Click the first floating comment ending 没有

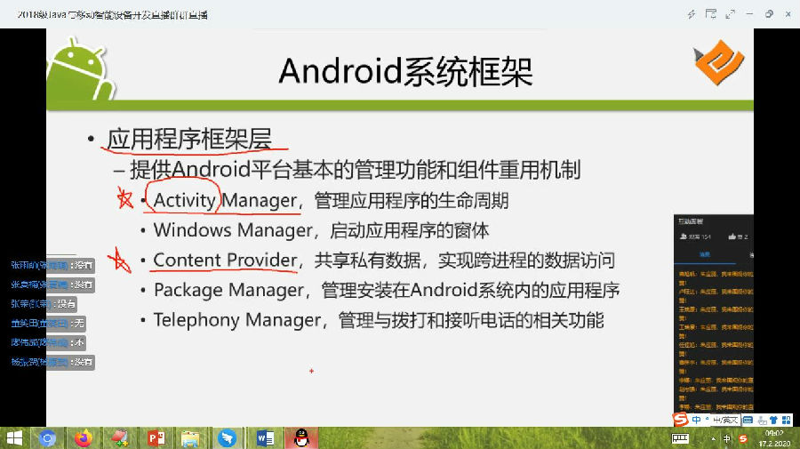52,265
